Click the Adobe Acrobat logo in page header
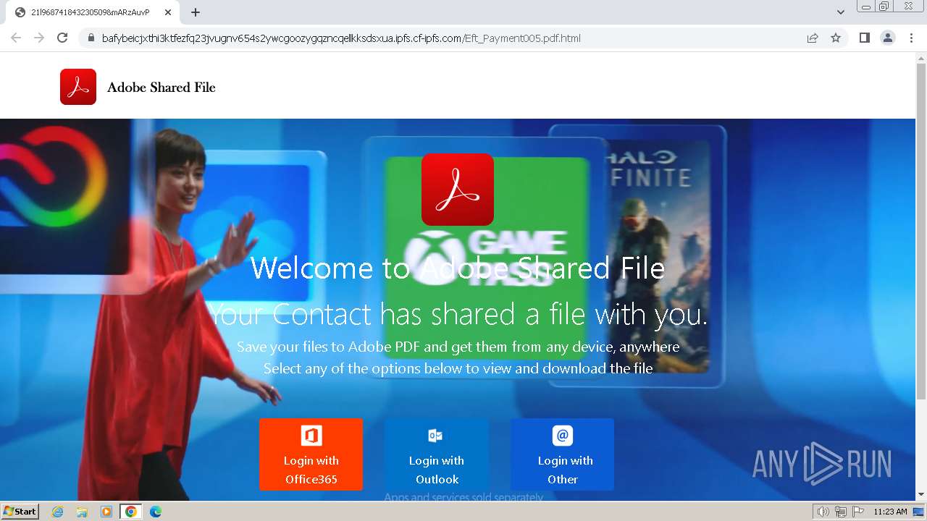This screenshot has height=521, width=927. [78, 87]
